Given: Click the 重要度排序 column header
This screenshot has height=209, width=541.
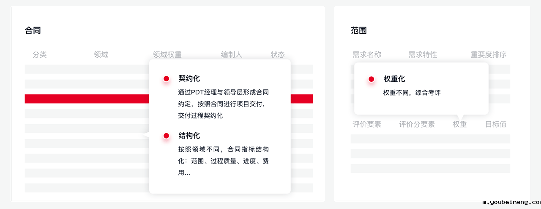Looking at the screenshot, I should pos(489,55).
